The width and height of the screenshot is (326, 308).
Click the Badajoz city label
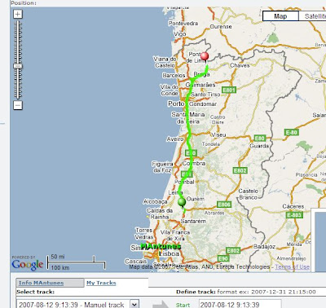(x=264, y=246)
